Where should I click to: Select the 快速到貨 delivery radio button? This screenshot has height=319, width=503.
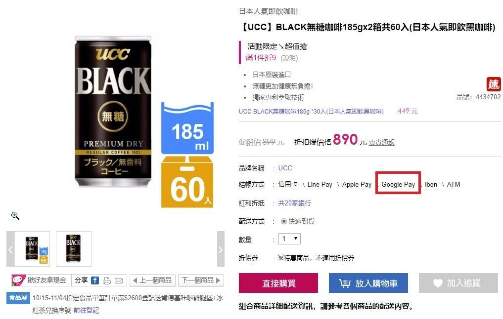coord(283,221)
